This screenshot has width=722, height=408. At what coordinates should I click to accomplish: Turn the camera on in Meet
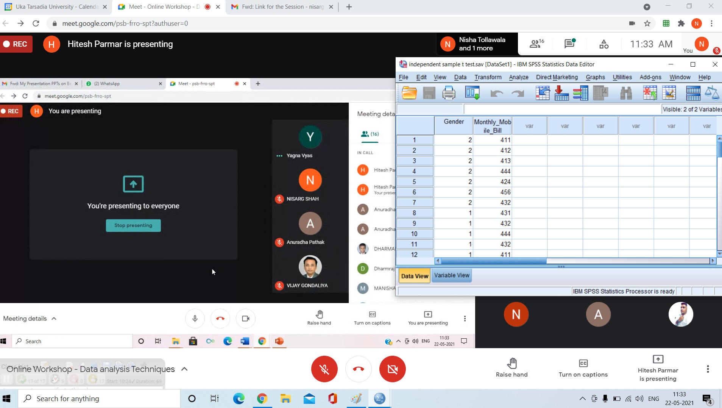point(392,369)
